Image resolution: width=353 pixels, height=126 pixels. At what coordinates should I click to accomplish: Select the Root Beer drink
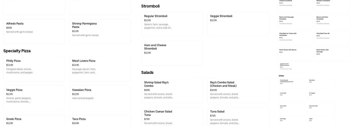[321, 83]
